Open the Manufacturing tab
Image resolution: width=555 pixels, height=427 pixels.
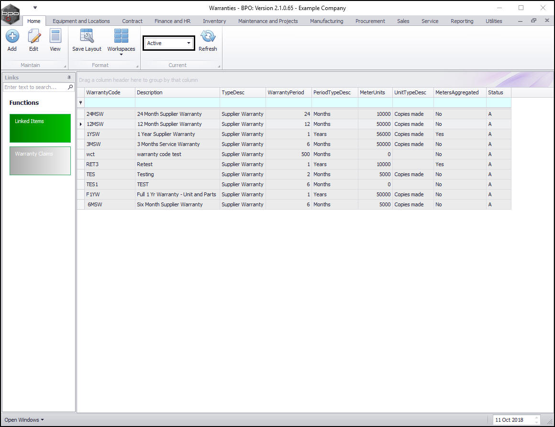click(326, 21)
